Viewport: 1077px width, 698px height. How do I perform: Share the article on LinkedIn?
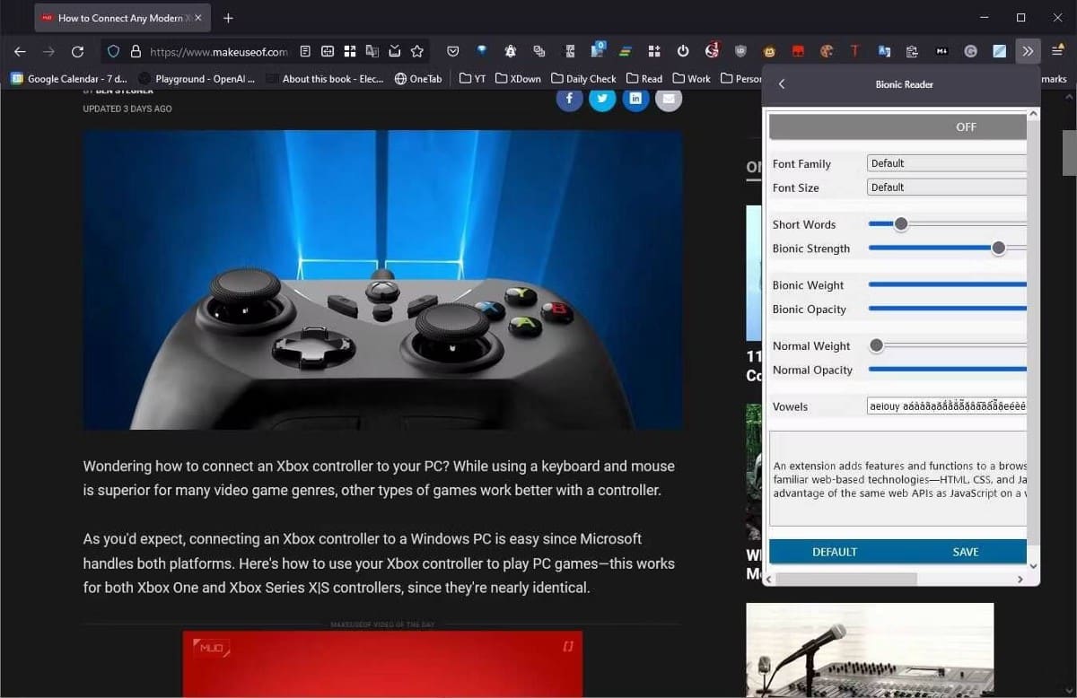tap(635, 99)
